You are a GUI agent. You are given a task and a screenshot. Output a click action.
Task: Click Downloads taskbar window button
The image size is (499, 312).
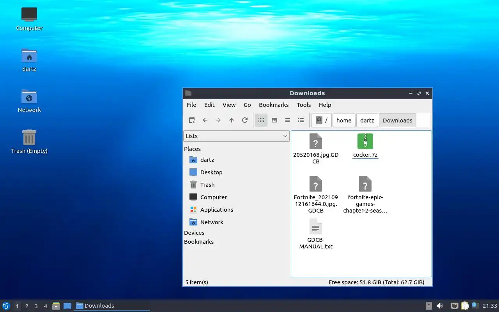[112, 306]
